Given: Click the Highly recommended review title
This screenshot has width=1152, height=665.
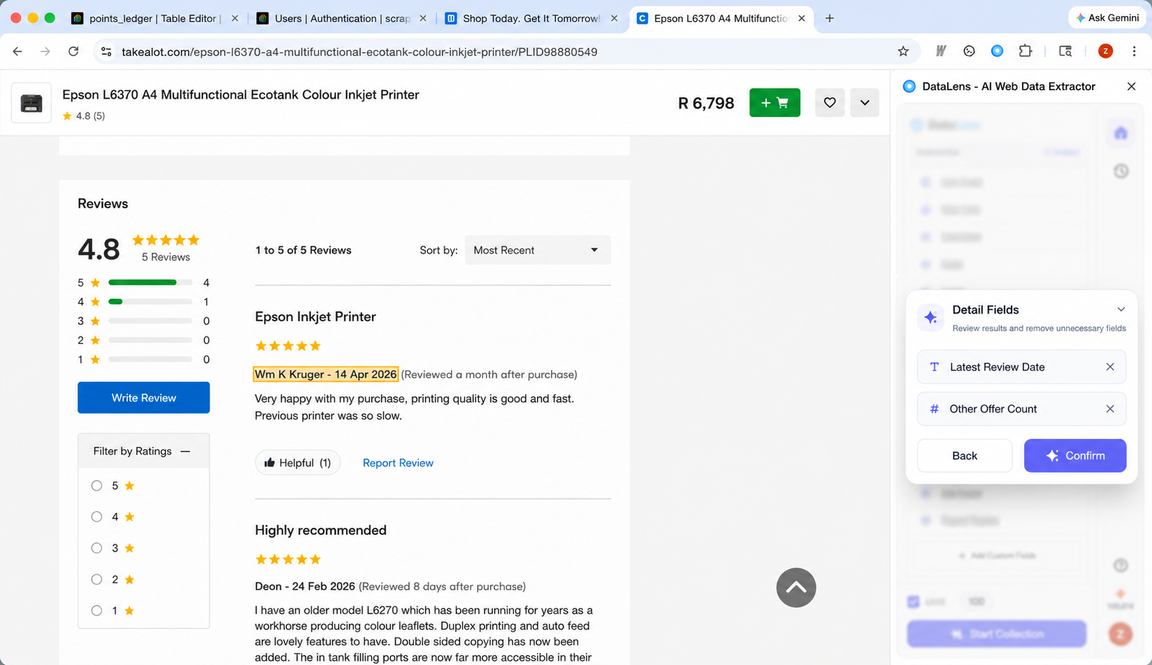Looking at the screenshot, I should click(x=320, y=530).
